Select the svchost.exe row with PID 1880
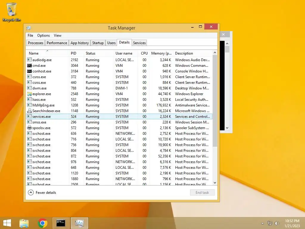305x229 pixels. tap(119, 179)
